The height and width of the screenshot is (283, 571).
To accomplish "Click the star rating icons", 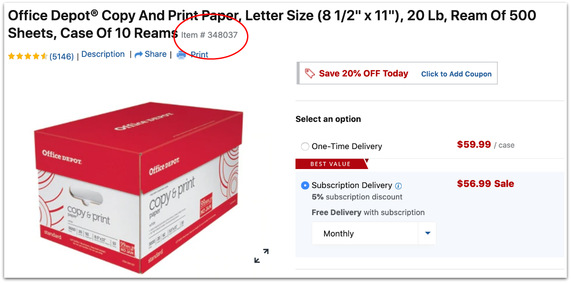I will [28, 57].
